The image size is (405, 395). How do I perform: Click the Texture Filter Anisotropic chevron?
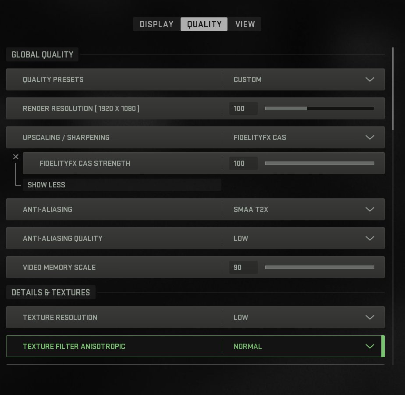369,346
